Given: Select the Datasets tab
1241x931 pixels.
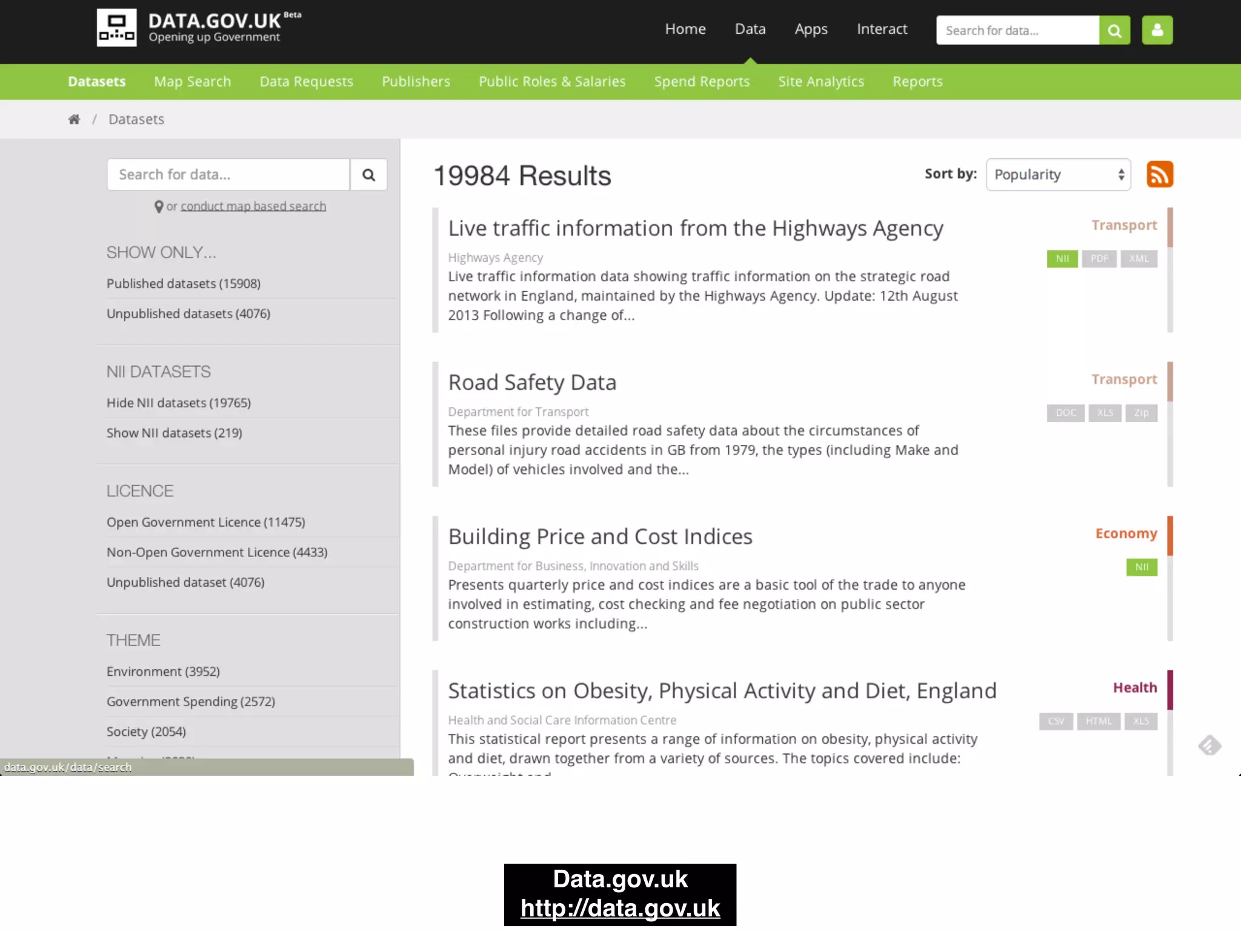Looking at the screenshot, I should point(97,82).
